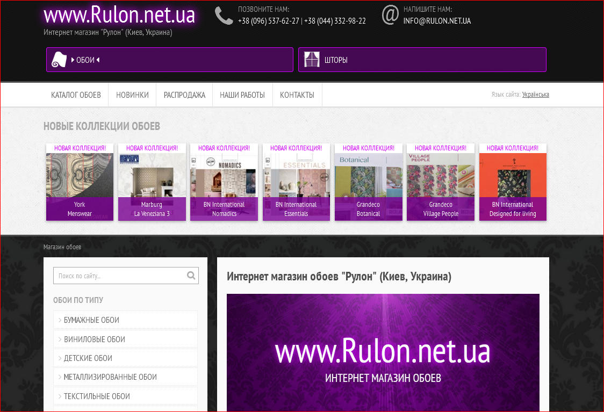Screen dimensions: 604x412
Task: Select НАШИ РАБОТЫ in navigation
Action: [x=242, y=95]
